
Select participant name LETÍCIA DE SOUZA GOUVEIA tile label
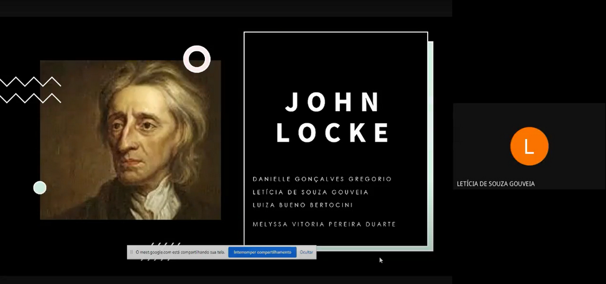click(x=496, y=184)
